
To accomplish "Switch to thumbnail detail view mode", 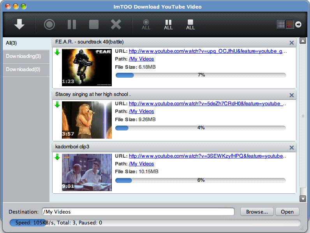I will (290, 24).
